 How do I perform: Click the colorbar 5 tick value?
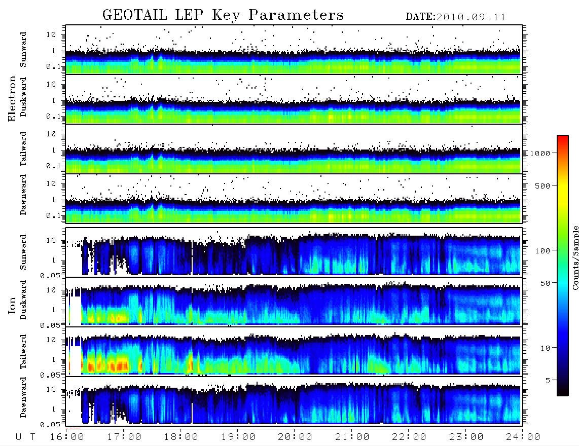pyautogui.click(x=548, y=380)
